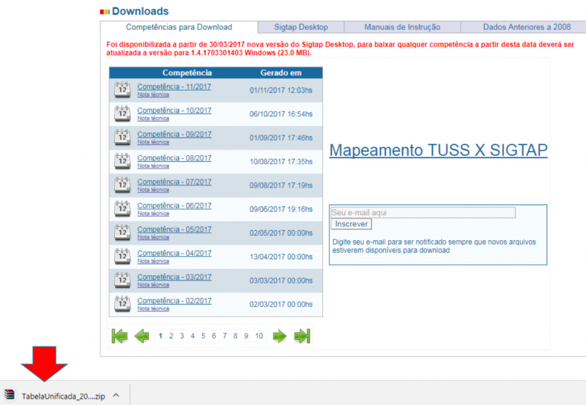This screenshot has width=586, height=405.
Task: Open Nota técnica for 05/2017
Action: coord(153,237)
